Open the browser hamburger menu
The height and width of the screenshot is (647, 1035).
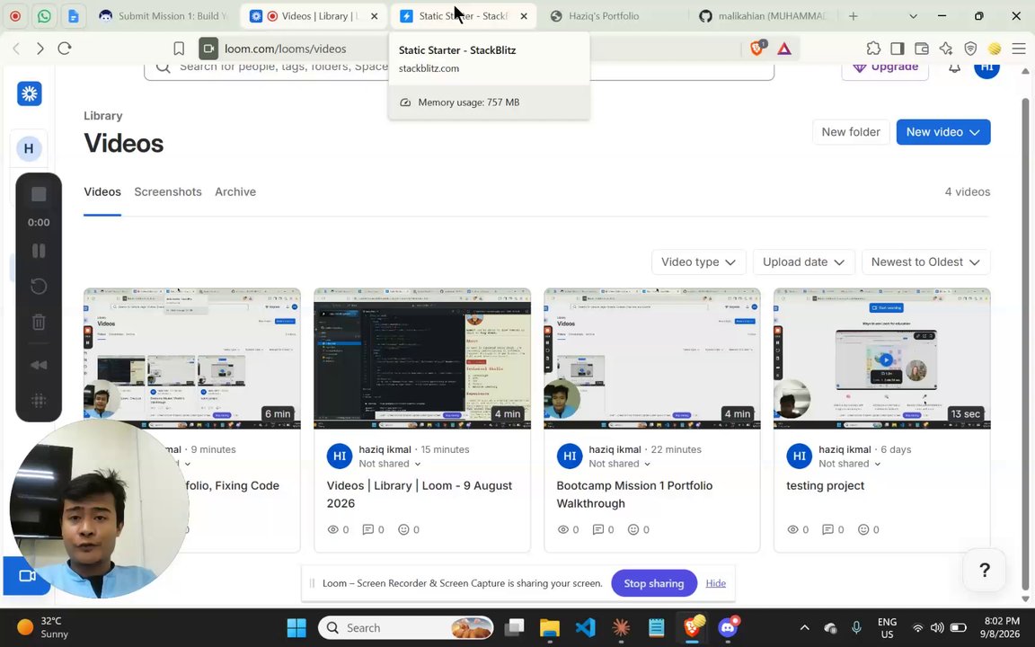(1019, 49)
